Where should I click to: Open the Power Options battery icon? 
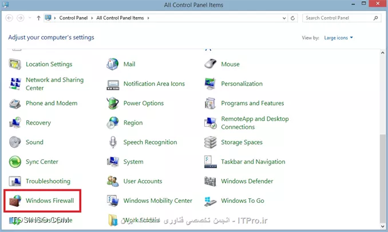[113, 103]
